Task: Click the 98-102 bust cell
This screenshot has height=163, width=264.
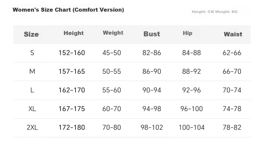Action: point(152,127)
